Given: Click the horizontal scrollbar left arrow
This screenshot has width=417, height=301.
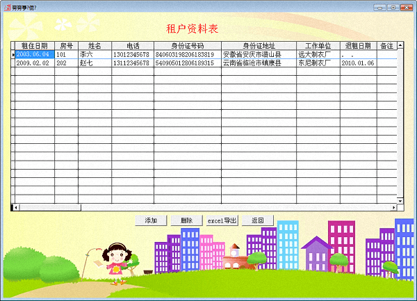Looking at the screenshot, I should [15, 207].
